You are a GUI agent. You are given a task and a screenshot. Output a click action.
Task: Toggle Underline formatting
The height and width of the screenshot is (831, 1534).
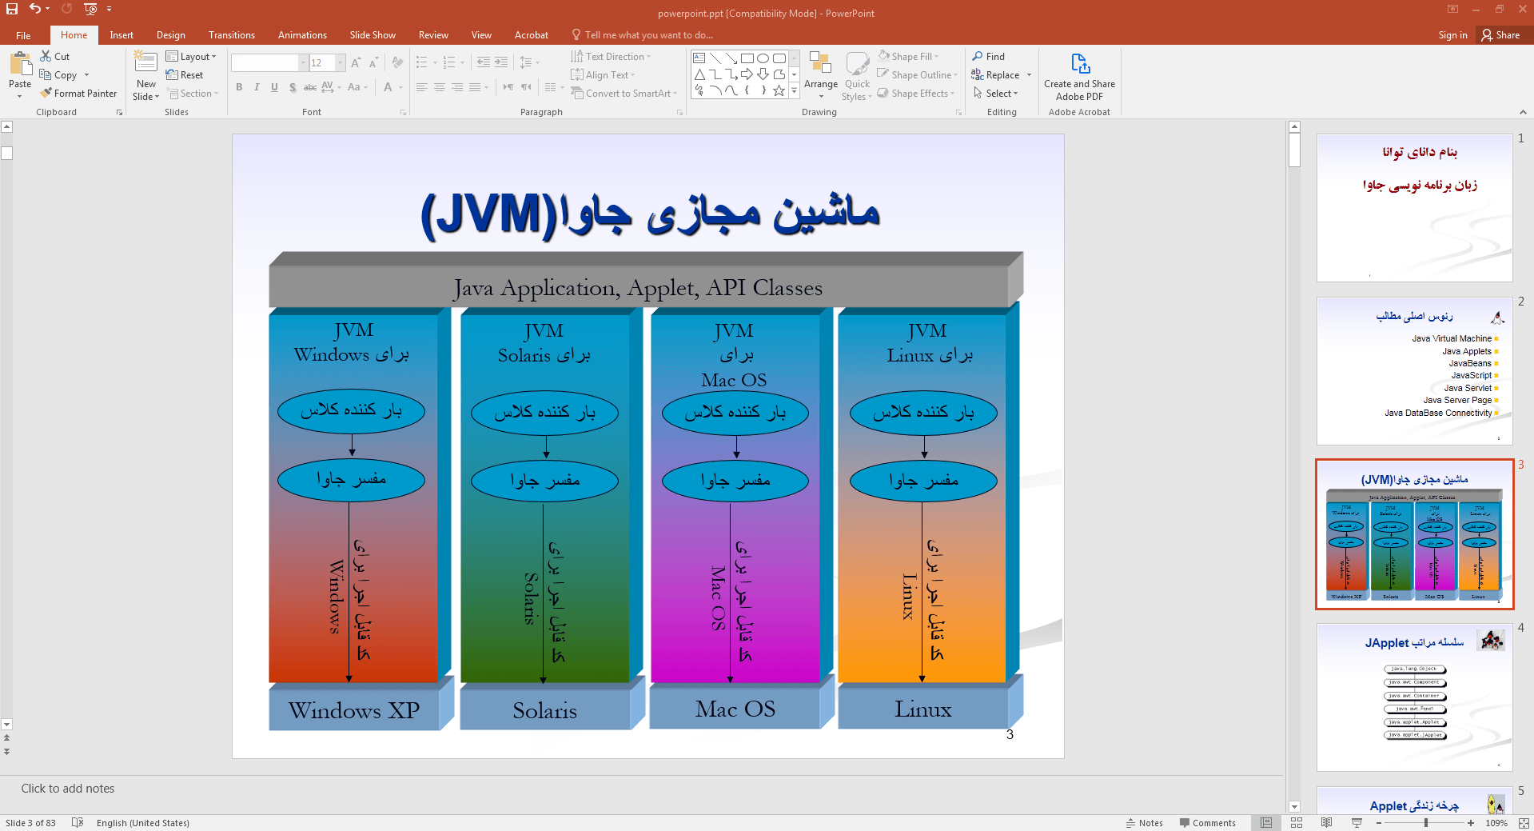pos(274,87)
